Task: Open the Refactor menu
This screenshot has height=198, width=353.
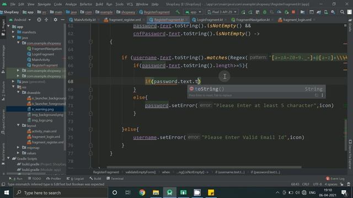Action: pos(86,4)
